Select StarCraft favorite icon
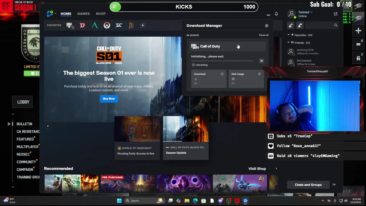This screenshot has width=366, height=206. click(119, 25)
